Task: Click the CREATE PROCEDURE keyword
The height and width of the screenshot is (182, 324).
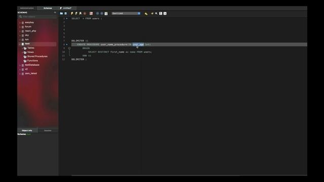Action: (88, 44)
